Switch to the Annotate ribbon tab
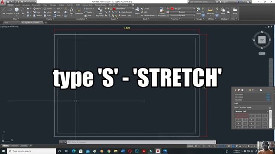 tap(26, 5)
